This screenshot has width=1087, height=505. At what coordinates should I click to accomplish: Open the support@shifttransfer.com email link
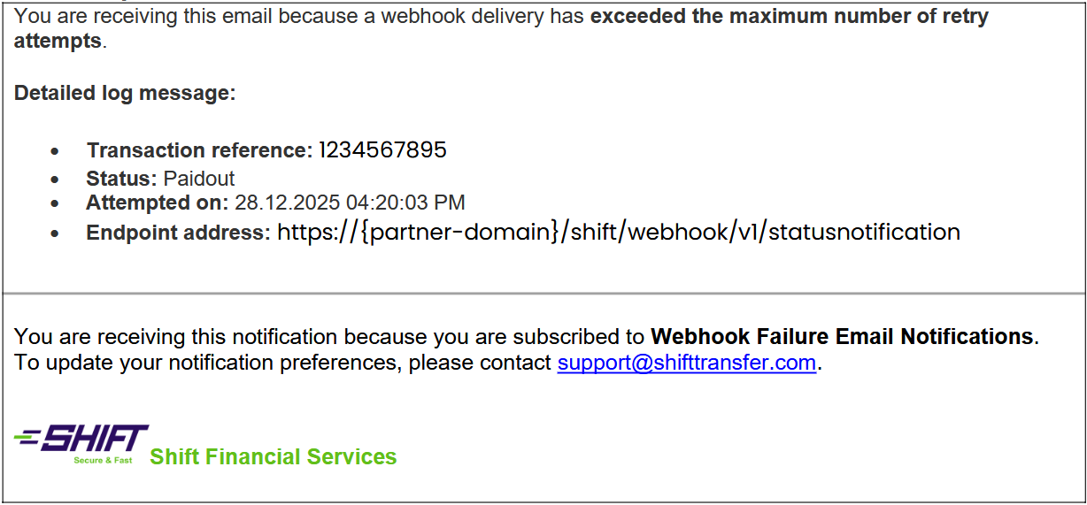coord(686,363)
